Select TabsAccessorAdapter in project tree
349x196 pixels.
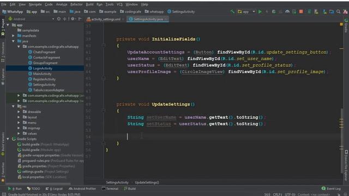(49, 90)
